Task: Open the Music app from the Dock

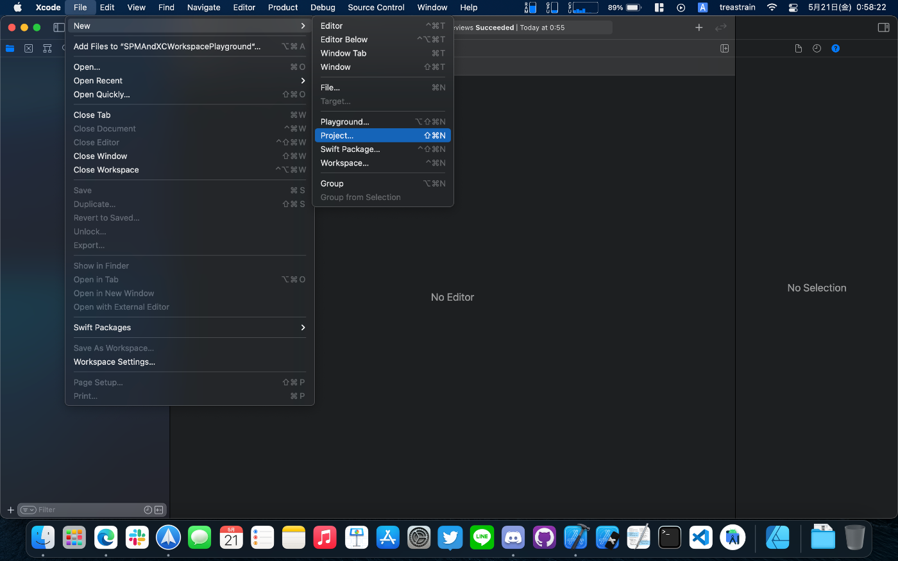Action: 325,537
